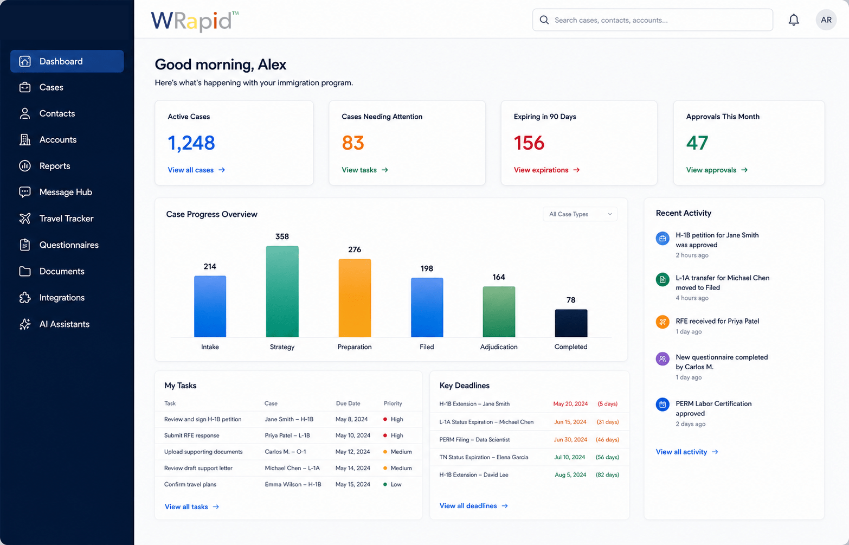Click the search cases, contacts, accounts field
Viewport: 849px width, 545px height.
pos(653,20)
